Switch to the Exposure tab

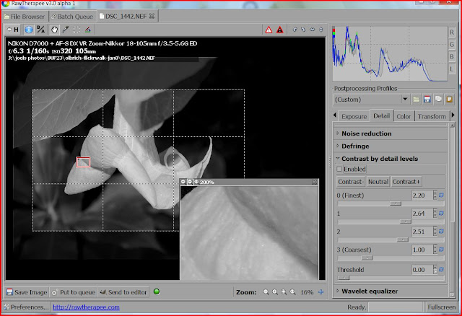coord(354,117)
